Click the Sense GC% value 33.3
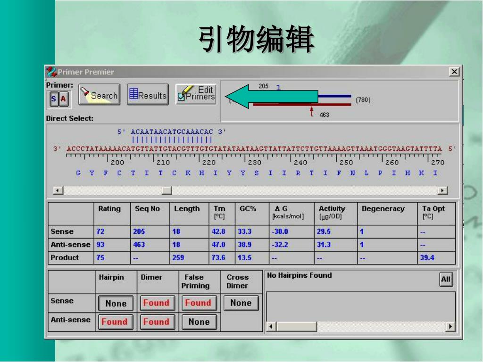The width and height of the screenshot is (483, 362). (245, 231)
